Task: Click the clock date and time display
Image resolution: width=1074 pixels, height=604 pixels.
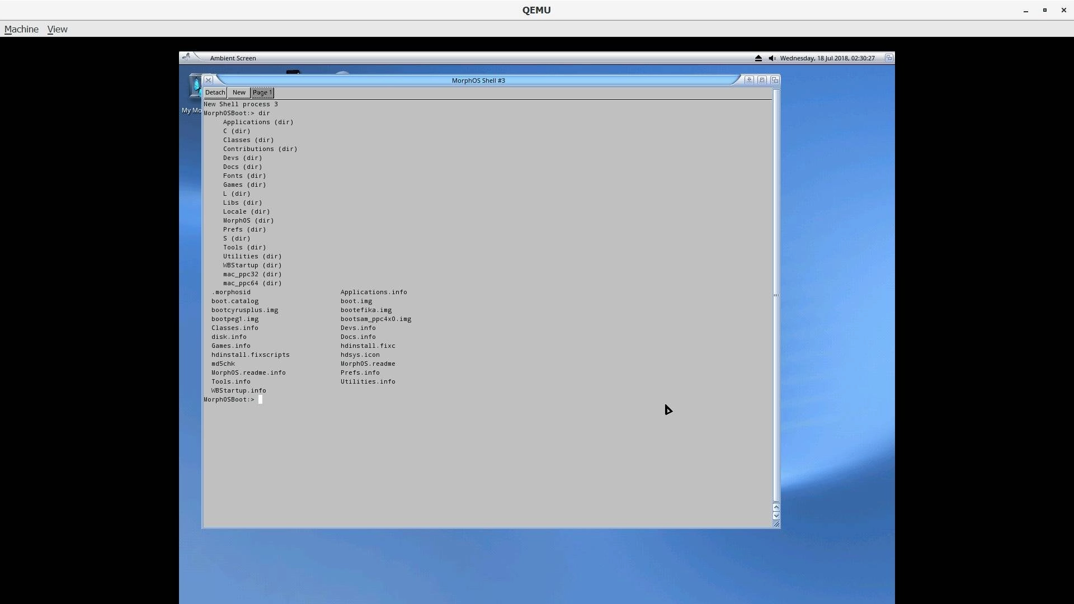Action: (827, 58)
